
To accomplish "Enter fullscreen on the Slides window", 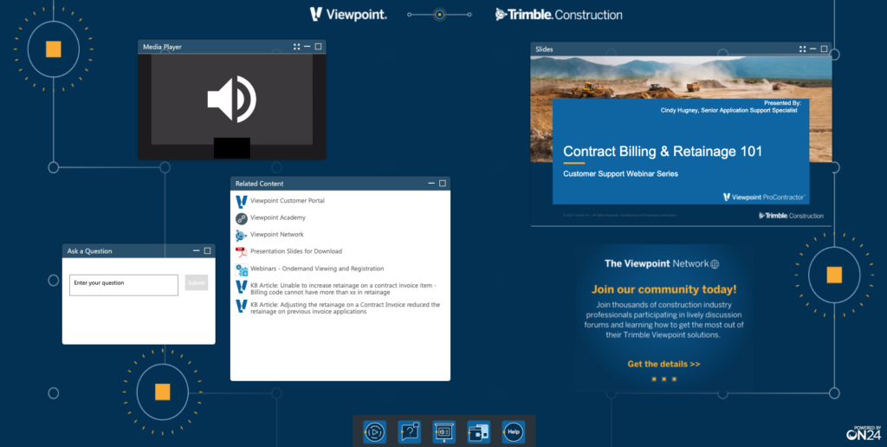I will click(x=802, y=49).
